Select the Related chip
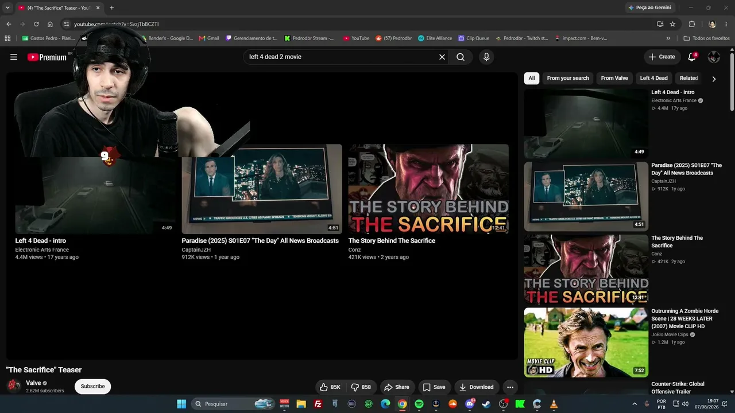 (x=688, y=78)
